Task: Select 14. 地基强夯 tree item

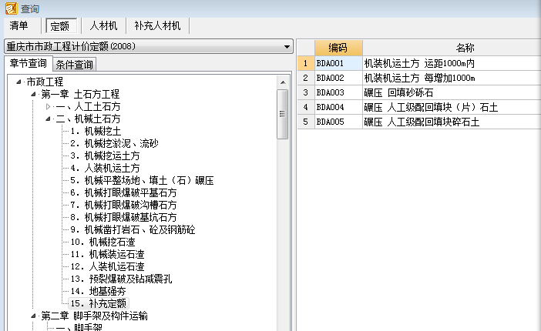Action: [98, 291]
